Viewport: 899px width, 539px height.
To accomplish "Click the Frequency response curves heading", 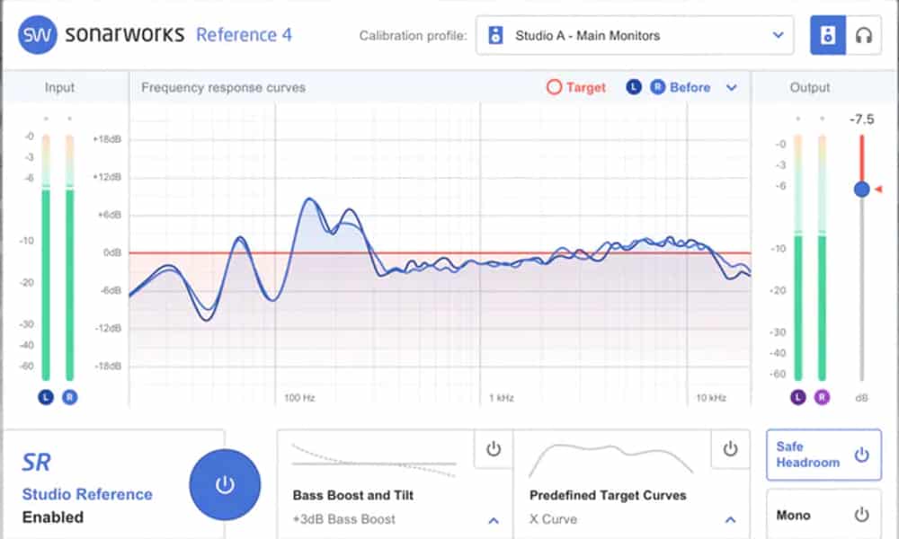I will pyautogui.click(x=223, y=88).
